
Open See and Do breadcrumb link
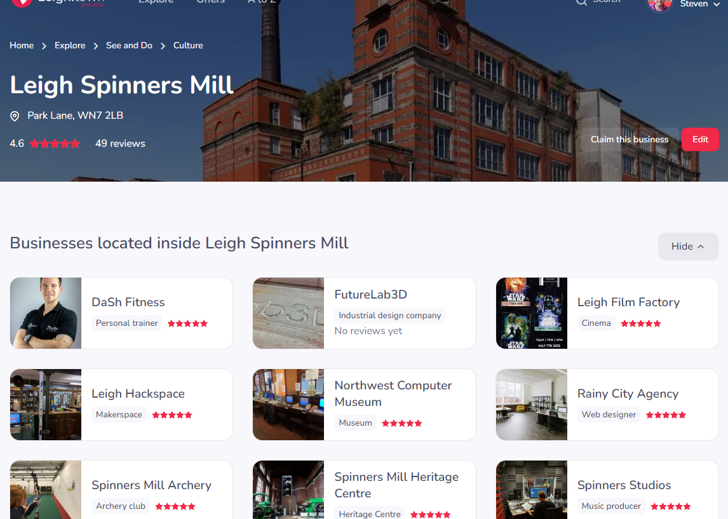pyautogui.click(x=129, y=46)
